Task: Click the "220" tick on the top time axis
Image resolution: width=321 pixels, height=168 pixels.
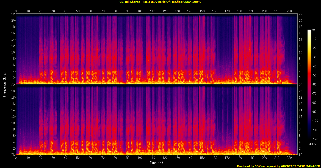Action: (x=289, y=11)
